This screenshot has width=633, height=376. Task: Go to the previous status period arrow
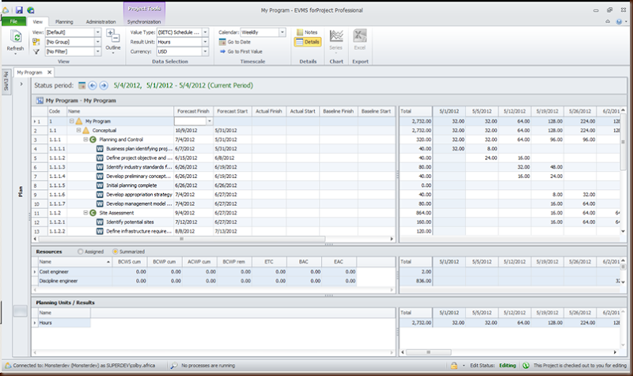point(93,85)
